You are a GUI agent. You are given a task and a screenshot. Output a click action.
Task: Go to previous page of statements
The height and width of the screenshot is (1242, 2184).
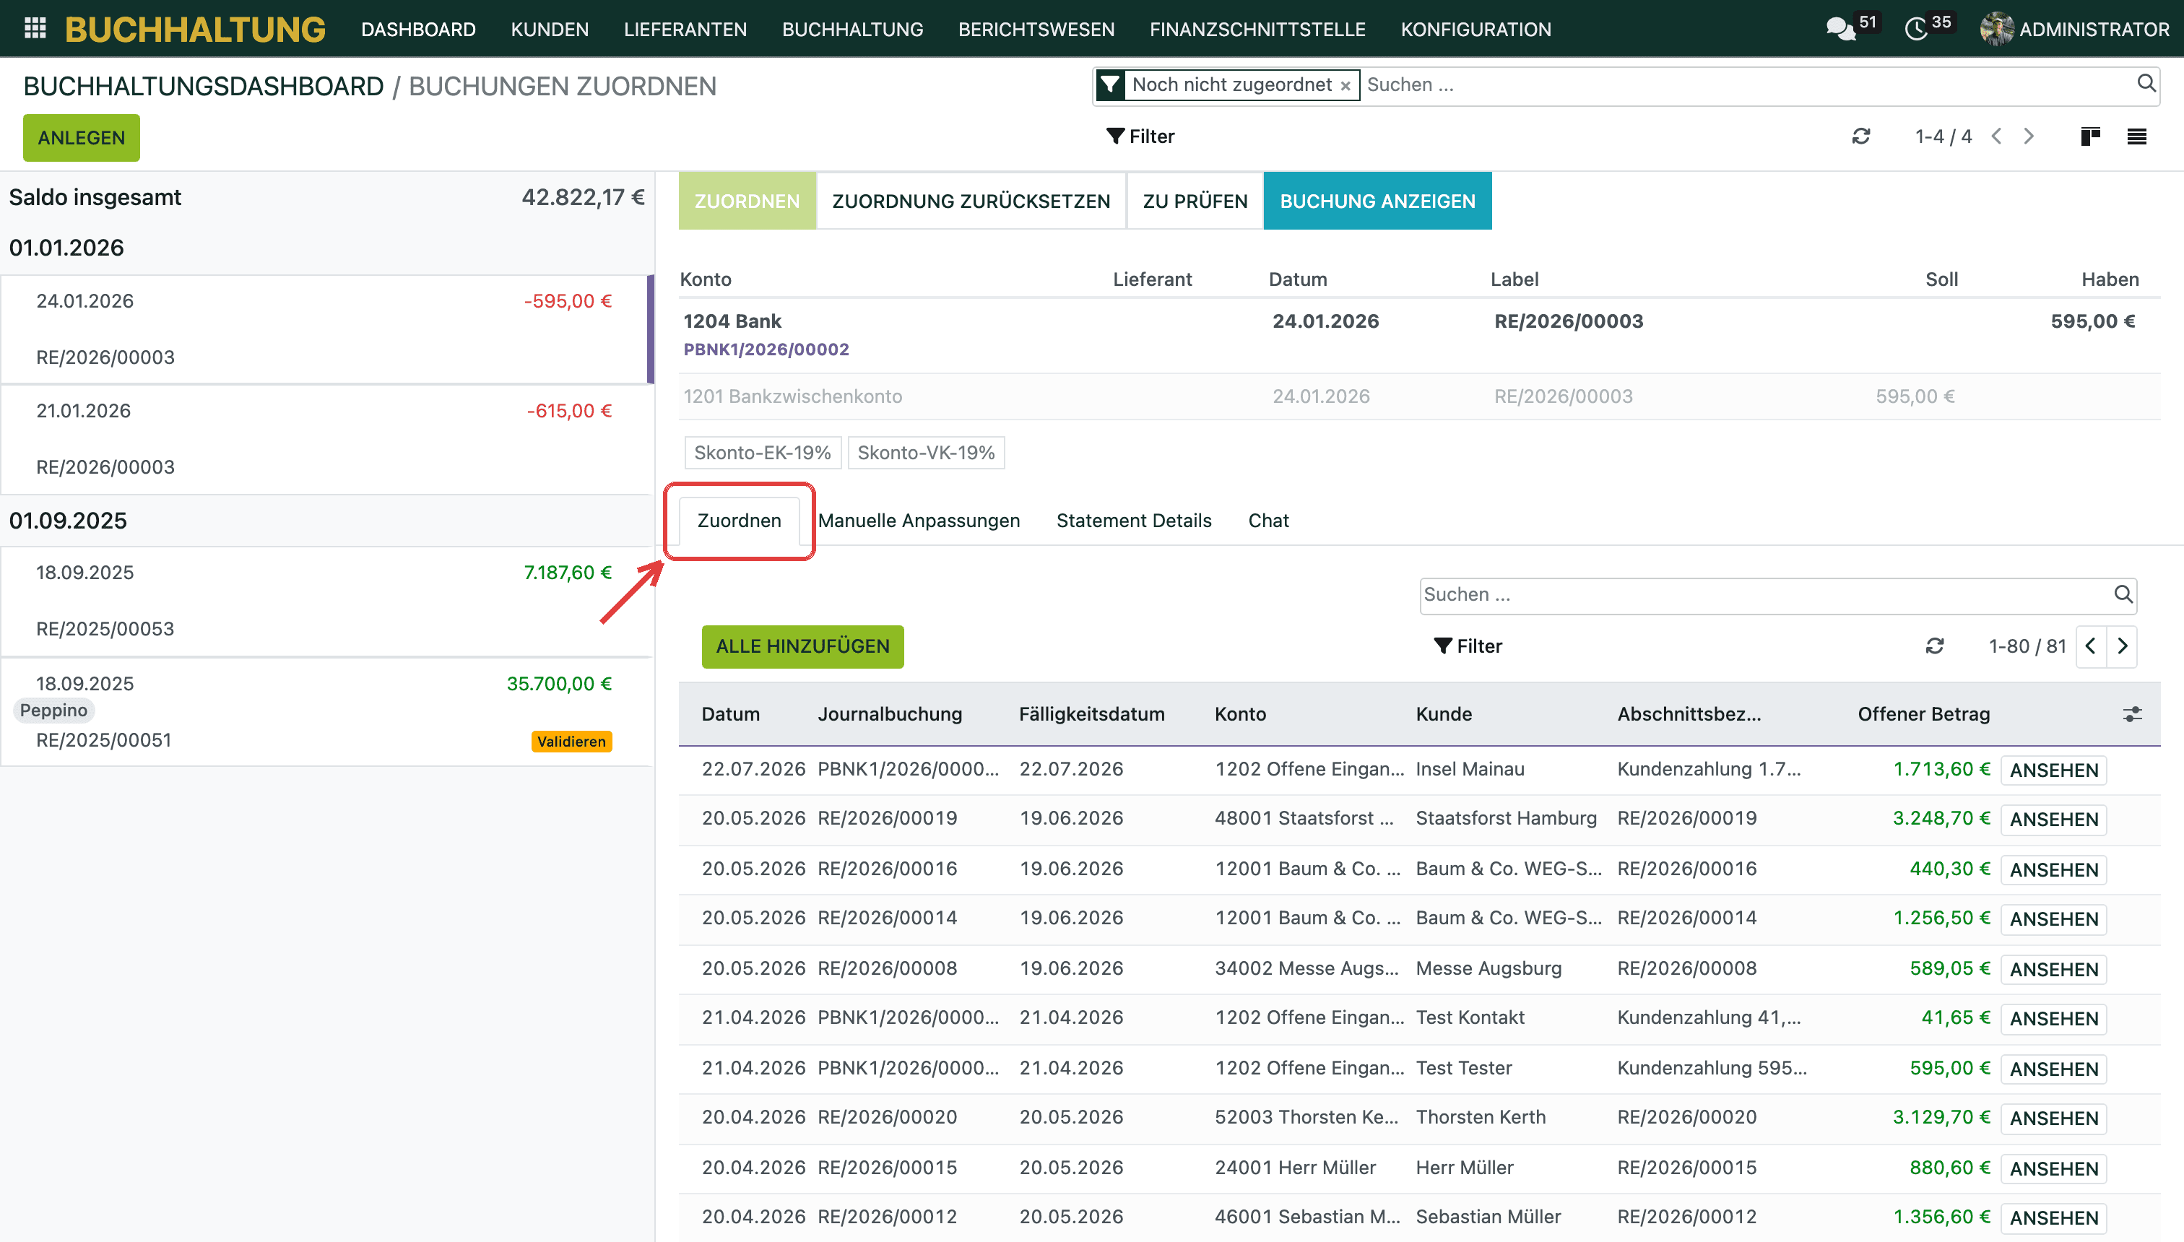pyautogui.click(x=1996, y=136)
